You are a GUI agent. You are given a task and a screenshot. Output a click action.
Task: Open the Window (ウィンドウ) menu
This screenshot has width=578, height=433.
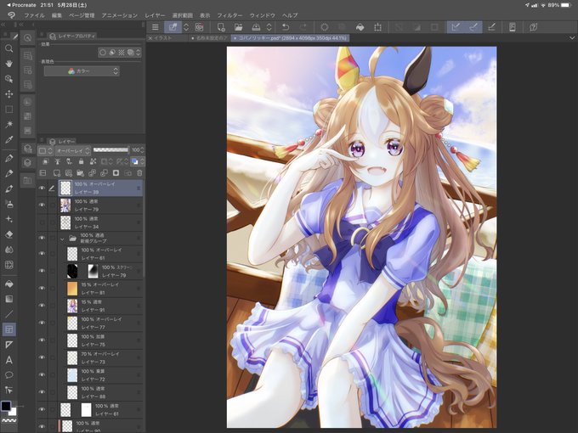pyautogui.click(x=263, y=15)
